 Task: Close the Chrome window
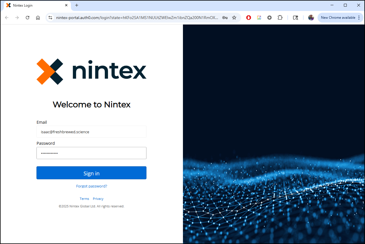coord(359,5)
